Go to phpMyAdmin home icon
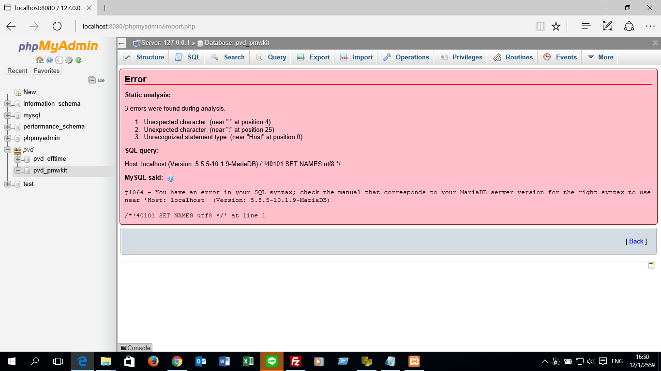The image size is (661, 371). click(40, 60)
